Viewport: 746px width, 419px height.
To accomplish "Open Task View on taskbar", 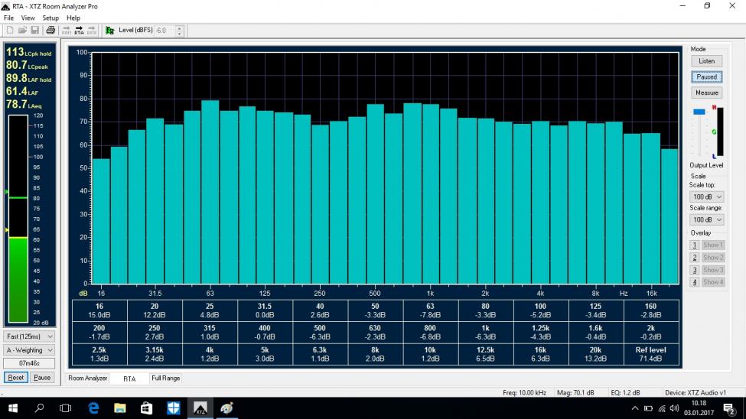I will click(x=66, y=408).
